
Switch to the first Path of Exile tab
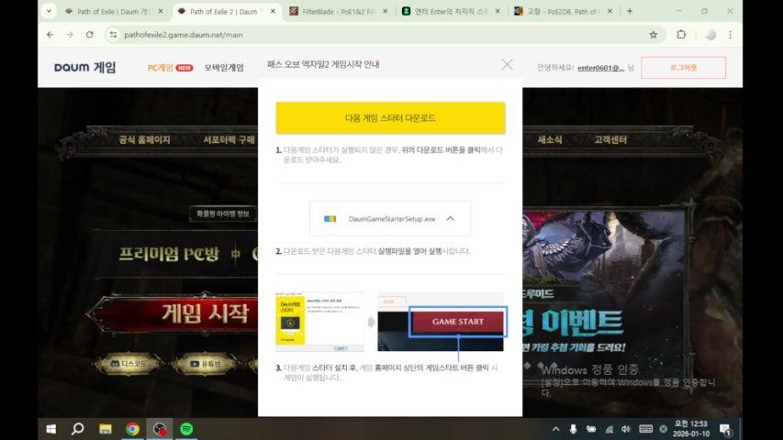pyautogui.click(x=110, y=11)
